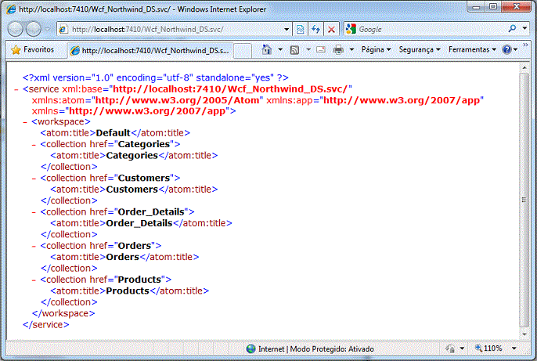Screen dimensions: 537x361
Task: Click the Refresh page icon
Action: 315,30
